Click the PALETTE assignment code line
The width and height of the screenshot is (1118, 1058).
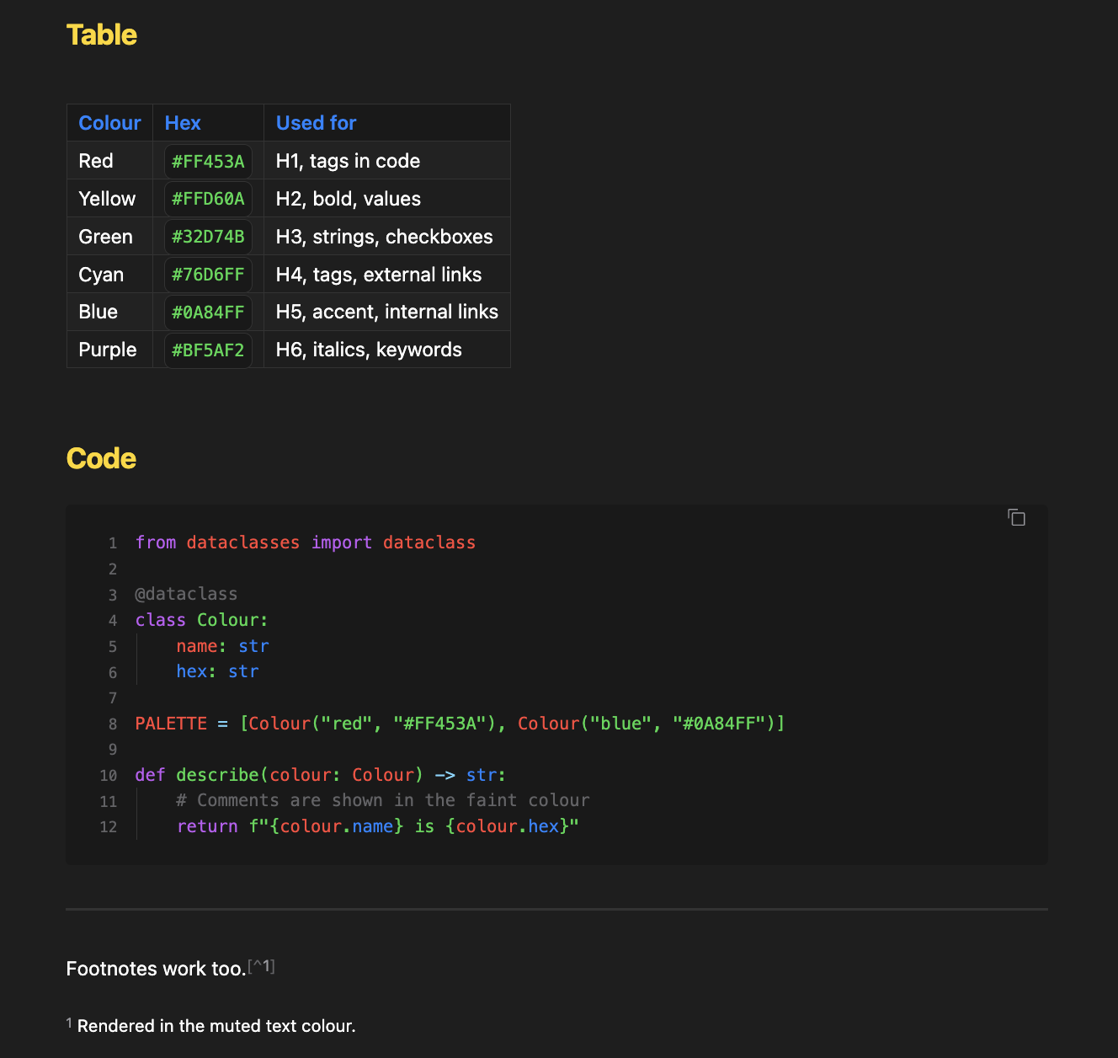coord(460,724)
